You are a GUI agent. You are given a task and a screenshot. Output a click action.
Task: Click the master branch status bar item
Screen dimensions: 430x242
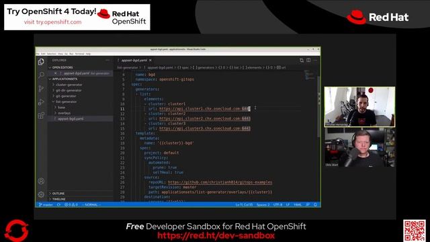(x=46, y=204)
